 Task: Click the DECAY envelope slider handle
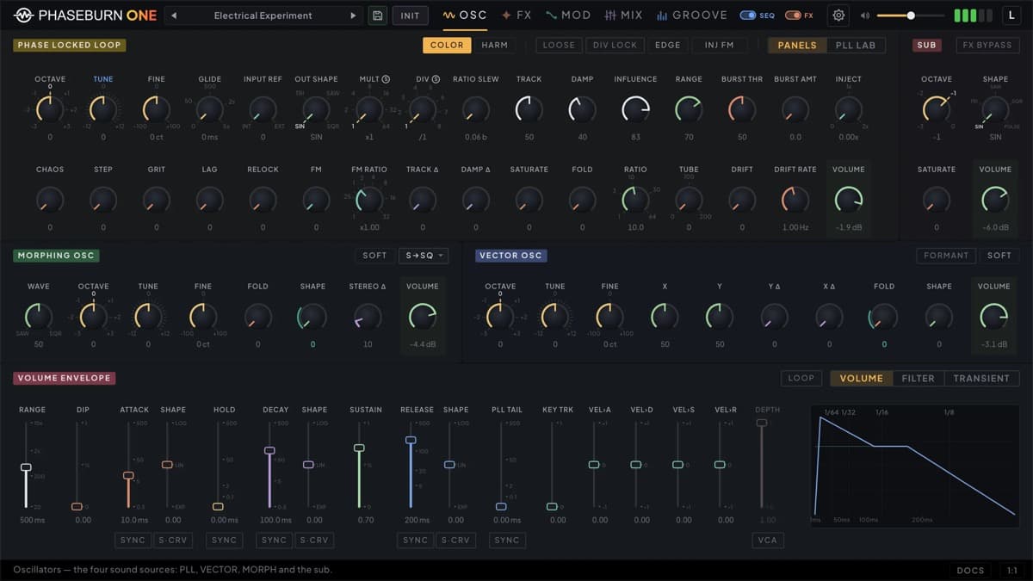click(x=269, y=451)
